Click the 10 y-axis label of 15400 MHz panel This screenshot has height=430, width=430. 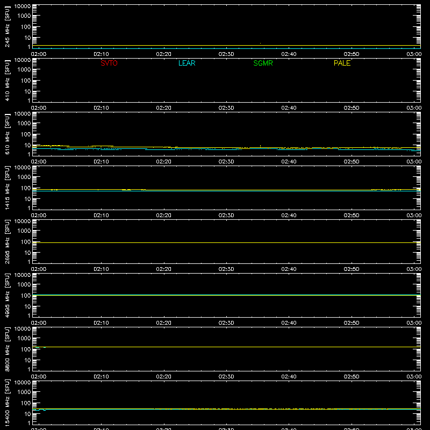click(x=27, y=414)
